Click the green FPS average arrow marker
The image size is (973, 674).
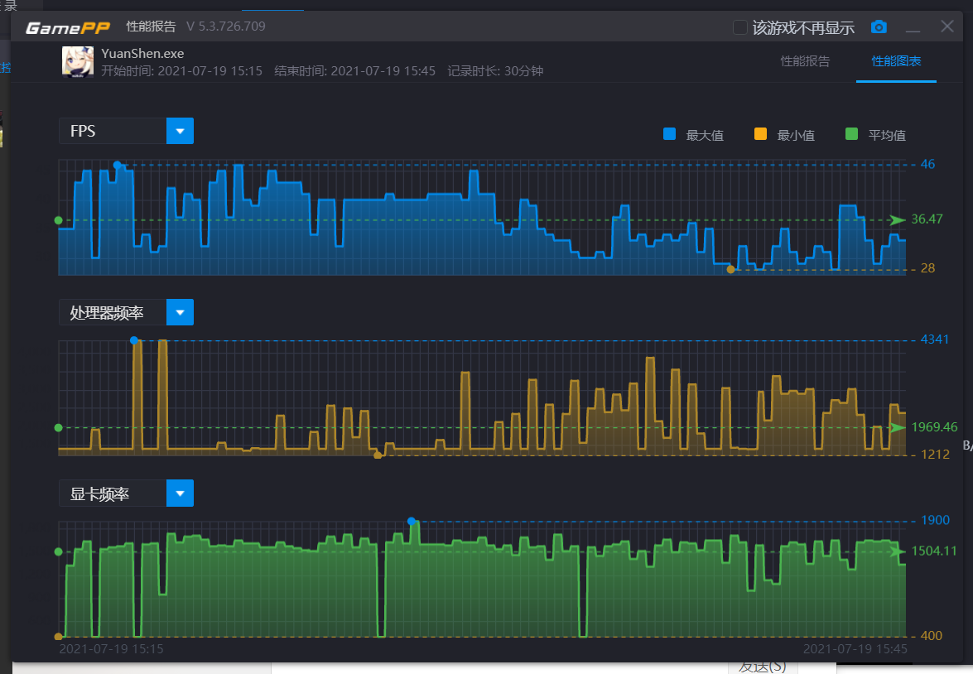(x=898, y=219)
